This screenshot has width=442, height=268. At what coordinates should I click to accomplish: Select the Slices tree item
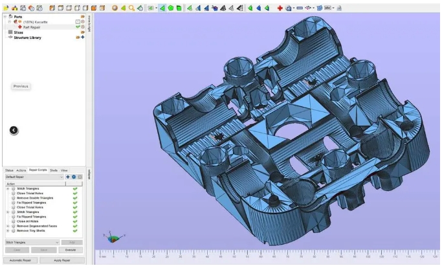click(18, 32)
